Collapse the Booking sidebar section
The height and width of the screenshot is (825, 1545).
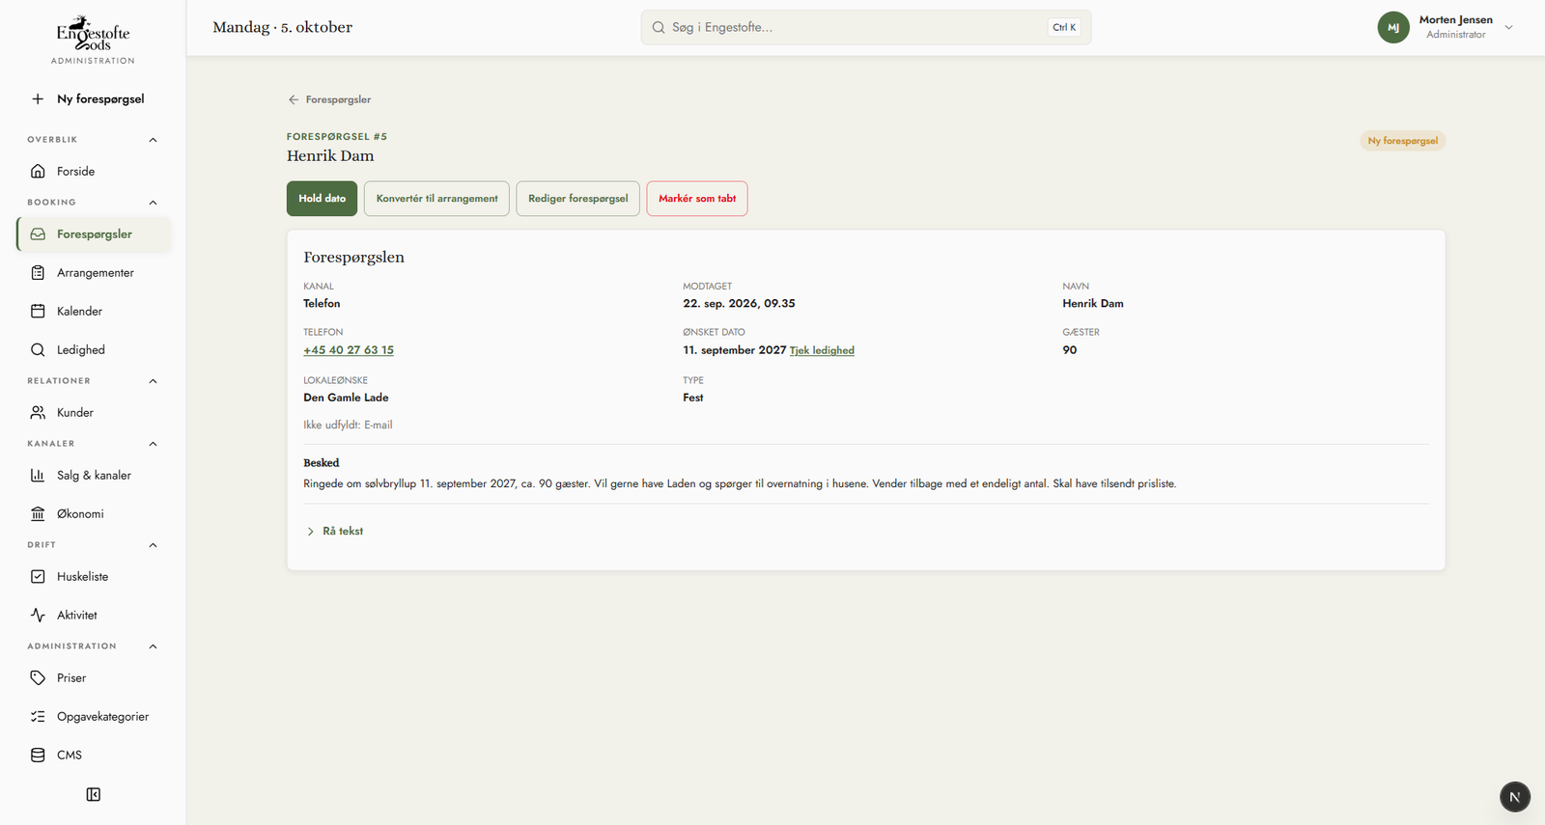click(x=153, y=203)
